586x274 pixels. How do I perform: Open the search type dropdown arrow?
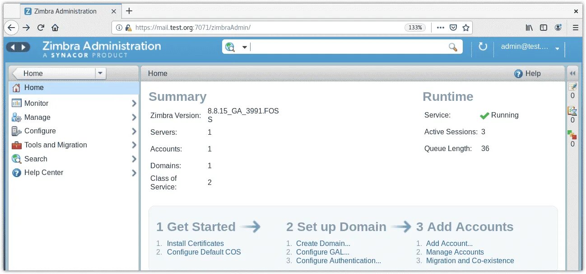pyautogui.click(x=245, y=47)
